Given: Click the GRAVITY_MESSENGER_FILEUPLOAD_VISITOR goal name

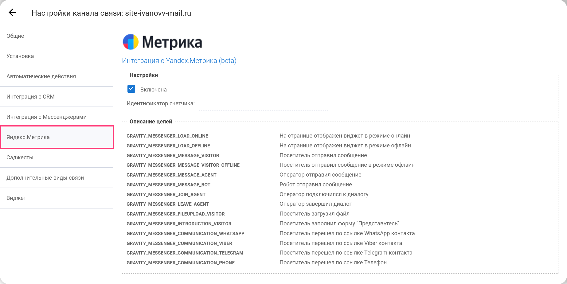Looking at the screenshot, I should pos(176,214).
